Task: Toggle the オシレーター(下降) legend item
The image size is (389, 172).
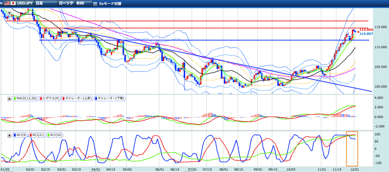Action: pos(110,98)
